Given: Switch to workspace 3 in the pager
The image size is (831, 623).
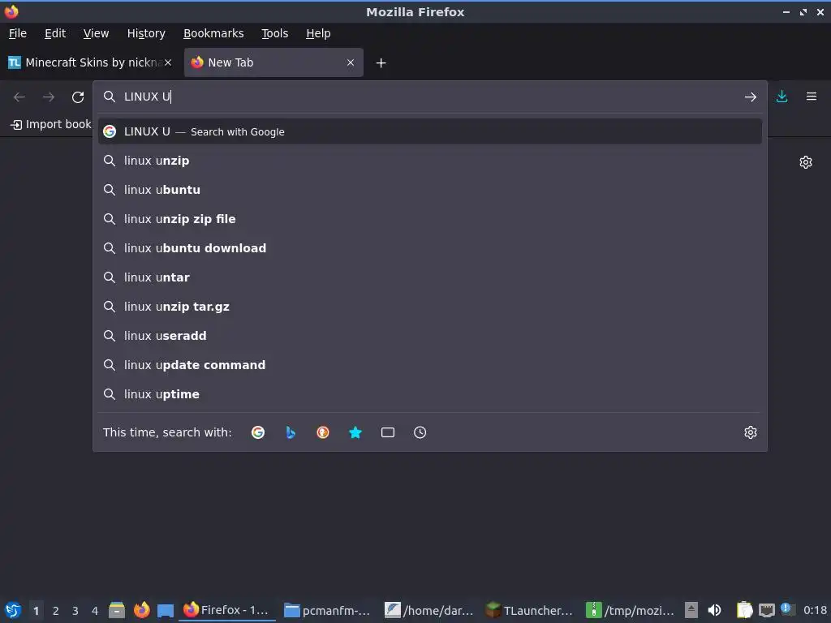Looking at the screenshot, I should coord(75,611).
